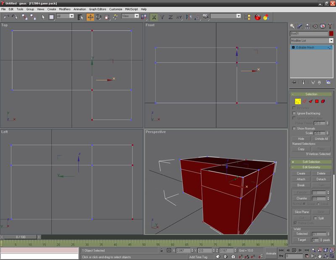This screenshot has width=336, height=260.
Task: Click the Box01 object color swatch
Action: tap(331, 33)
